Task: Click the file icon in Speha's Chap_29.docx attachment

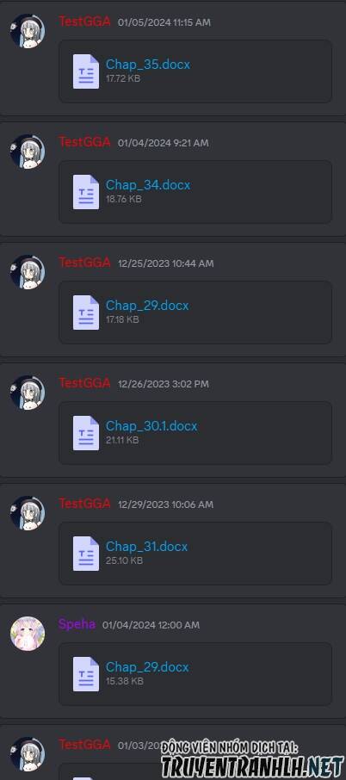Action: click(x=86, y=674)
